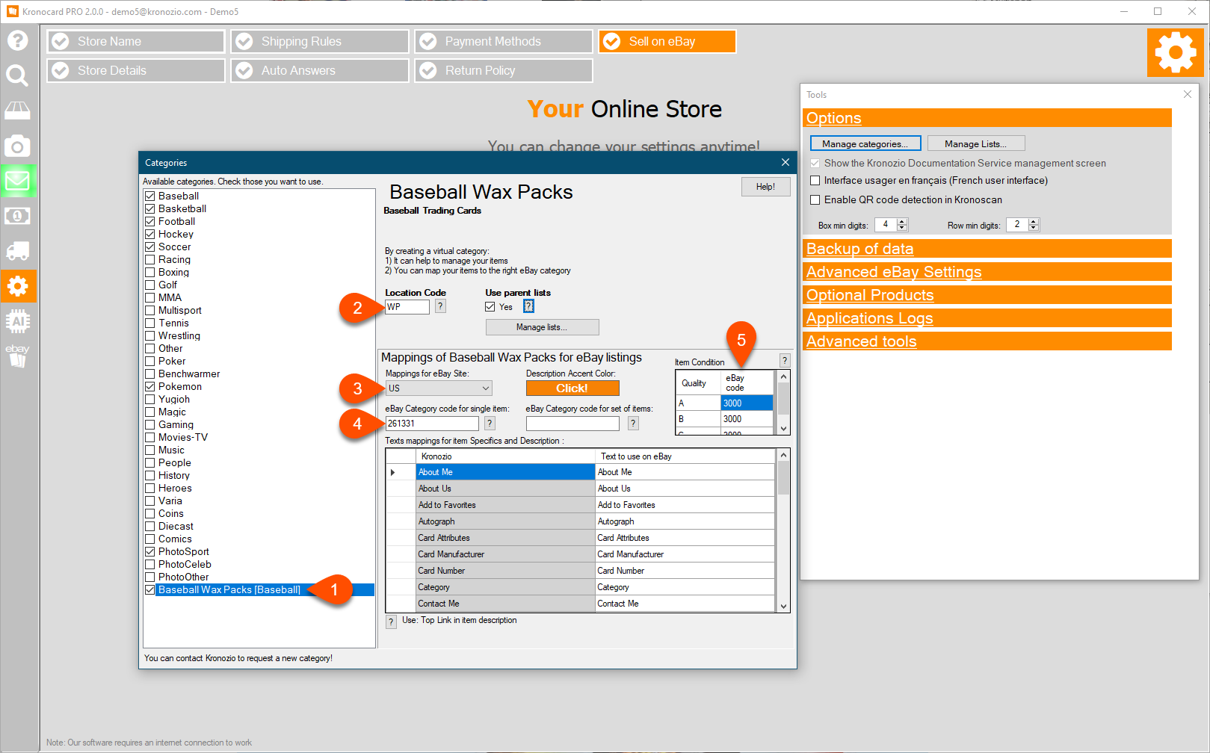The height and width of the screenshot is (753, 1210).
Task: Check the Racing category
Action: (x=149, y=259)
